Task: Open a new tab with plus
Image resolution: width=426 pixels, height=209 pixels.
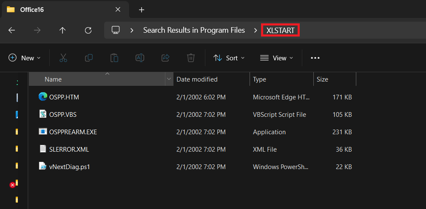Action: tap(141, 10)
